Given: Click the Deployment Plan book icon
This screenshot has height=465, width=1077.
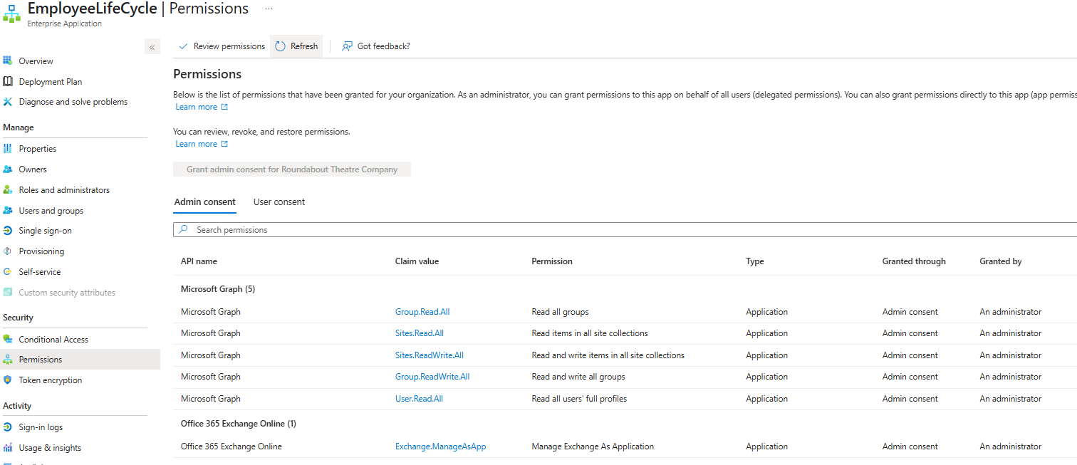Looking at the screenshot, I should (8, 81).
